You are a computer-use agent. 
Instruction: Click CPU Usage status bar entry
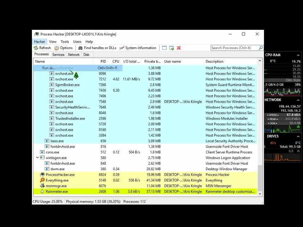point(48,202)
